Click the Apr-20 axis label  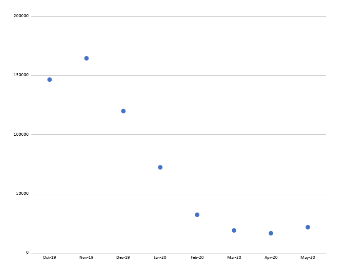pos(271,257)
